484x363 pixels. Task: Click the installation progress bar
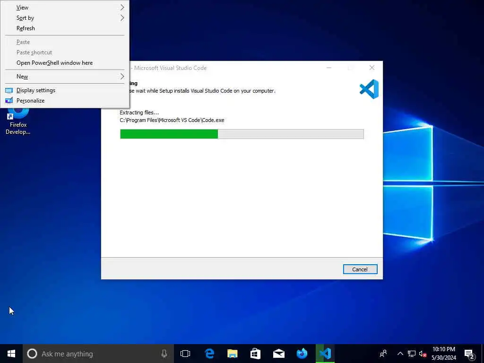(242, 134)
